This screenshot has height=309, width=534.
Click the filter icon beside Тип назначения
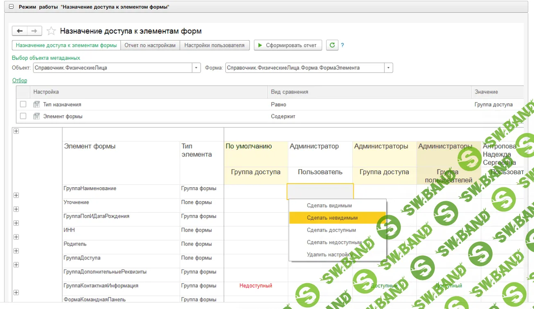[36, 105]
